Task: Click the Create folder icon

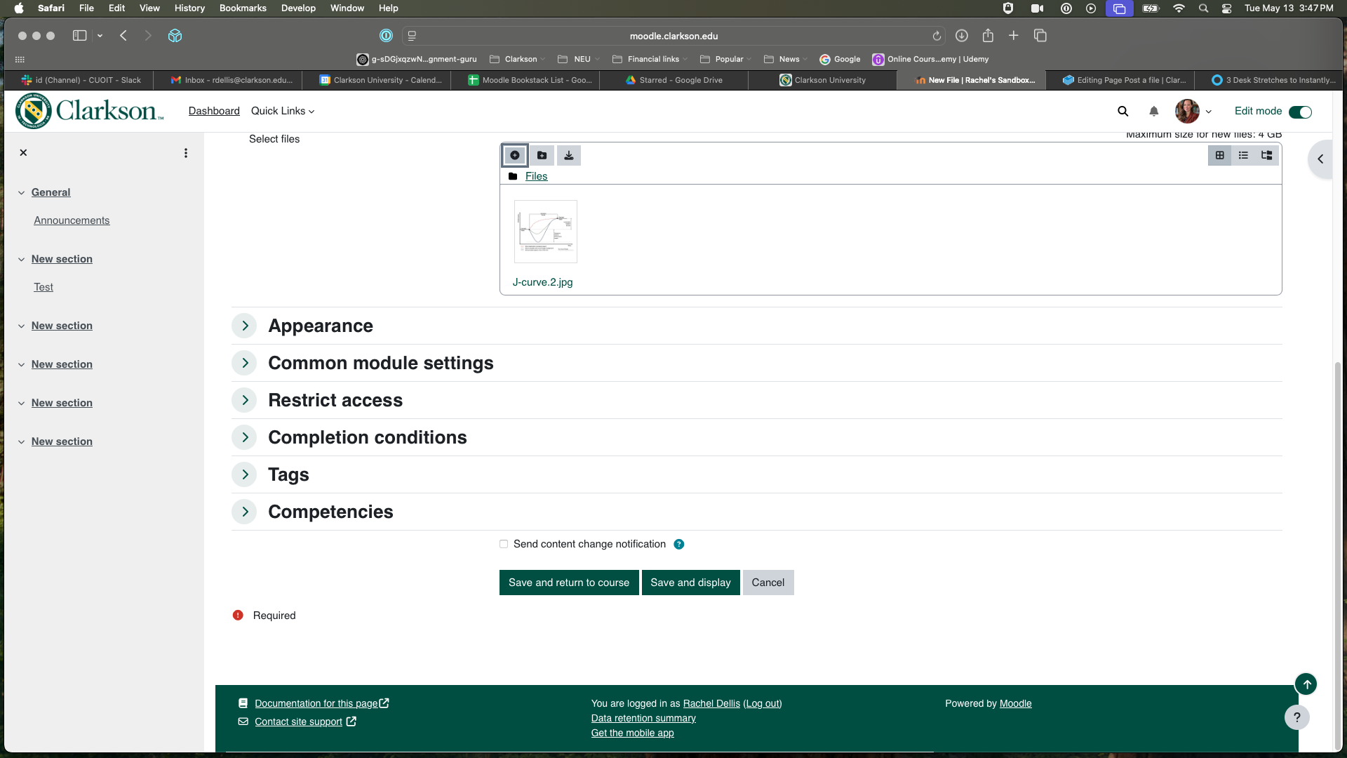Action: 542,155
